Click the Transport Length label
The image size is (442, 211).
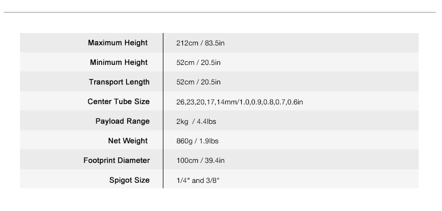[119, 82]
